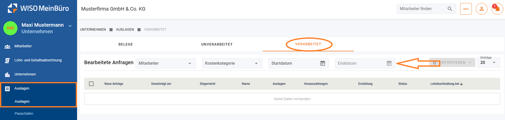Click the DEU language button
Image resolution: width=505 pixels, height=120 pixels.
(x=466, y=9)
